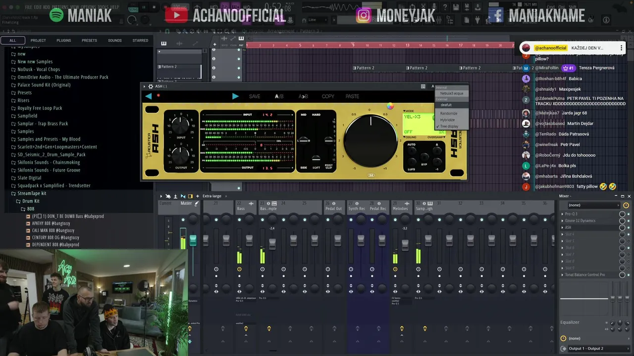Toggle A/B comparison in ASH
Viewport: 634px width, 356px height.
pyautogui.click(x=279, y=96)
